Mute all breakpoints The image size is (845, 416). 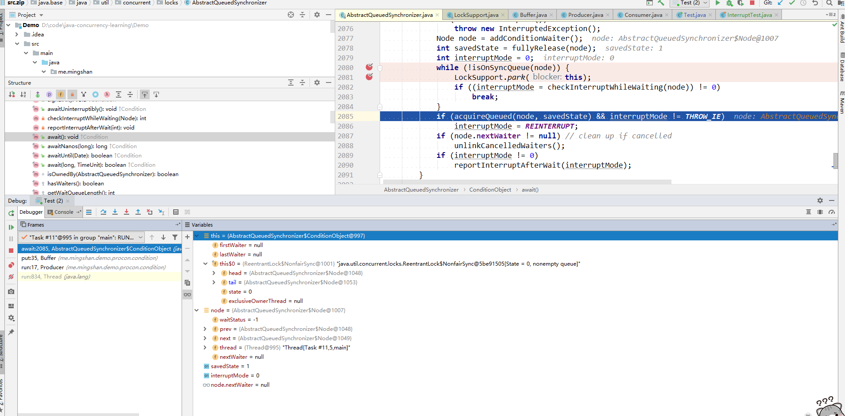pyautogui.click(x=11, y=277)
